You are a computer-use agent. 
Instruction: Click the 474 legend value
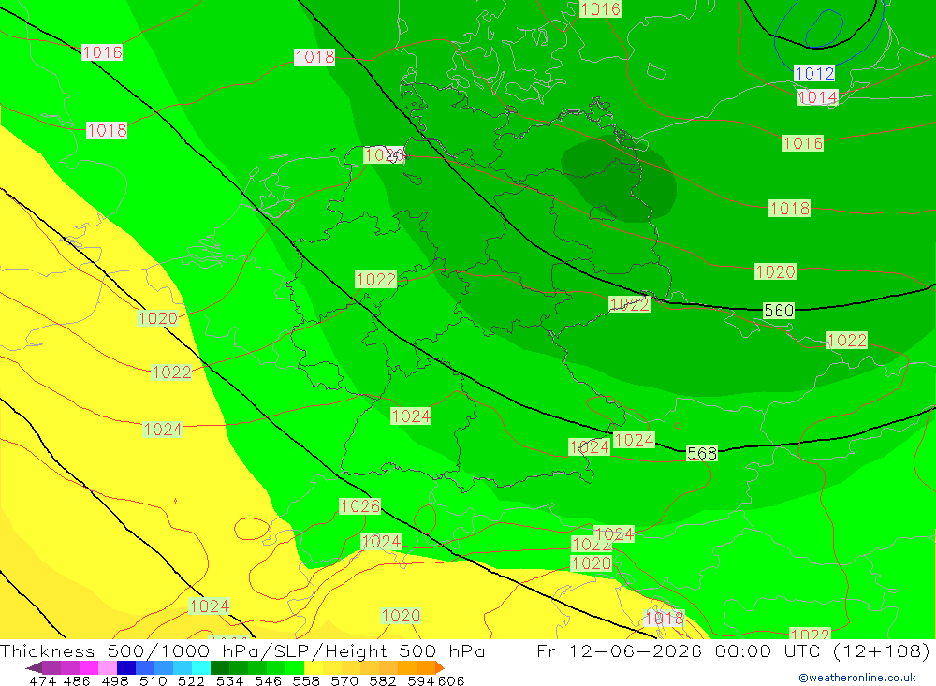tap(43, 681)
